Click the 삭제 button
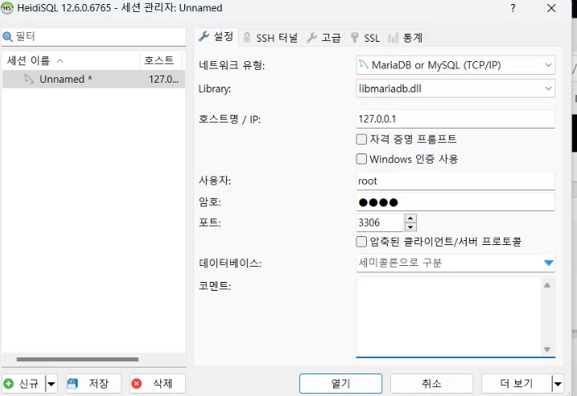The height and width of the screenshot is (396, 577). tap(158, 383)
